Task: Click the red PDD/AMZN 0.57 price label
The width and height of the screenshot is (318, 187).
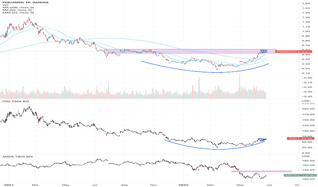Action: [294, 52]
